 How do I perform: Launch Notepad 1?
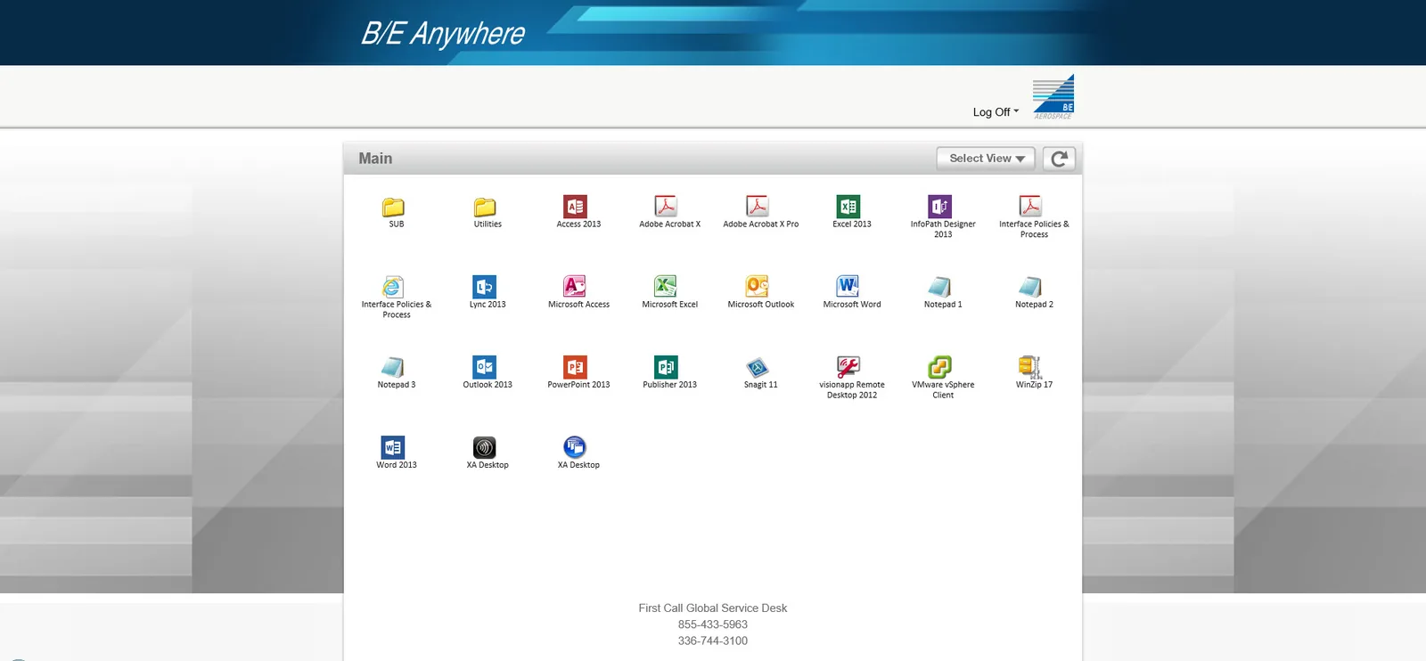tap(940, 287)
